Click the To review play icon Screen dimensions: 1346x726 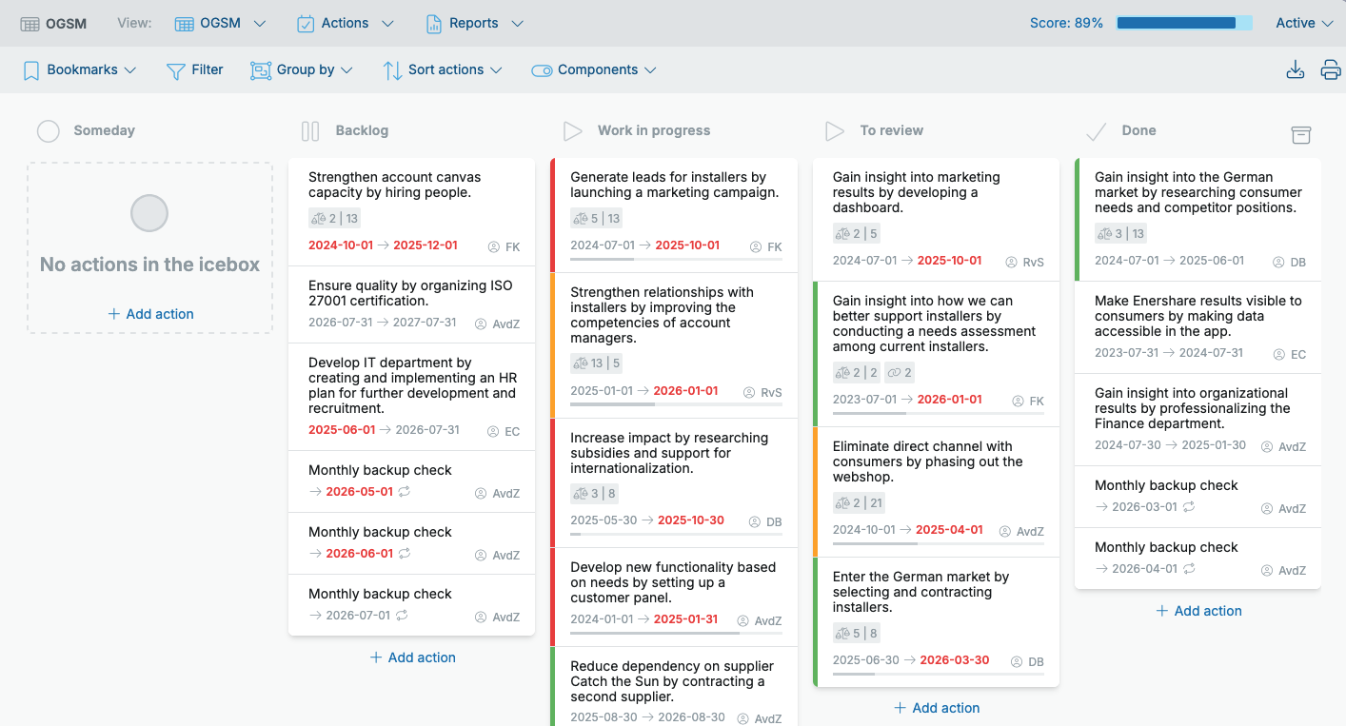(834, 131)
